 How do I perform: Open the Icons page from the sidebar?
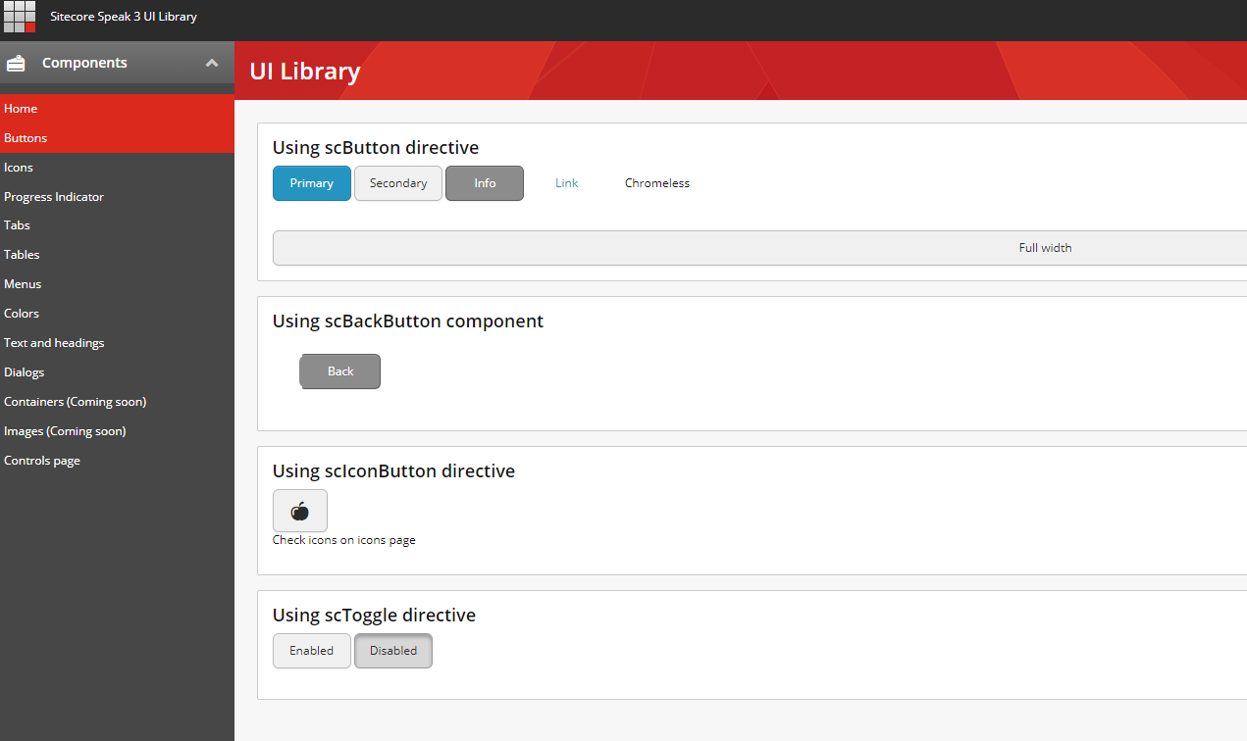[18, 167]
